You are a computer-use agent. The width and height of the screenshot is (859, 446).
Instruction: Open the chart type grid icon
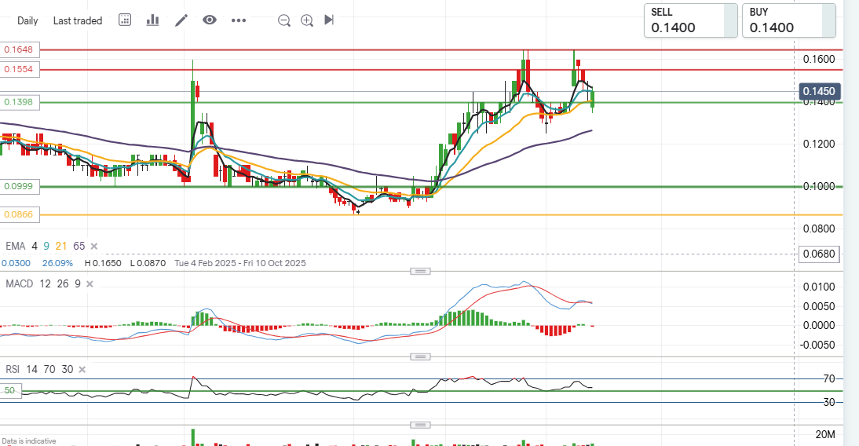(x=125, y=20)
